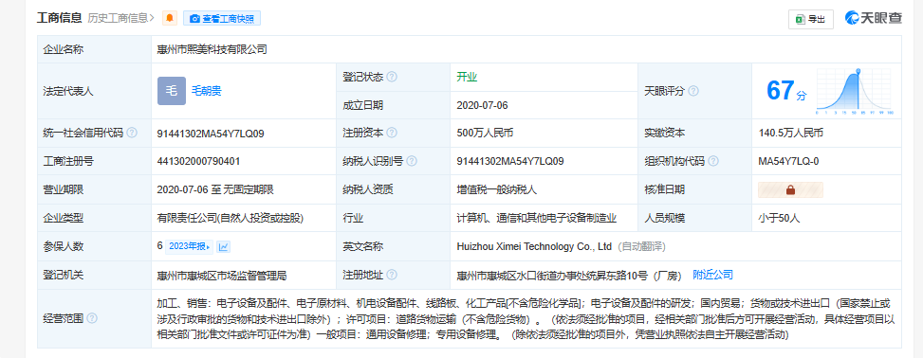Click Huizhou Ximei Technology Co., Ltd name
The image size is (923, 358).
534,246
